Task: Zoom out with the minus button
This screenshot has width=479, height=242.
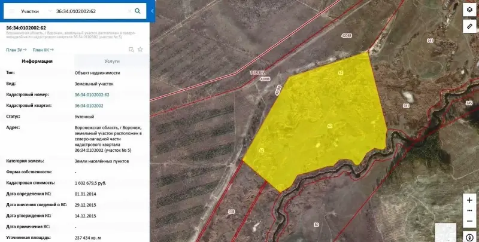Action: (469, 221)
